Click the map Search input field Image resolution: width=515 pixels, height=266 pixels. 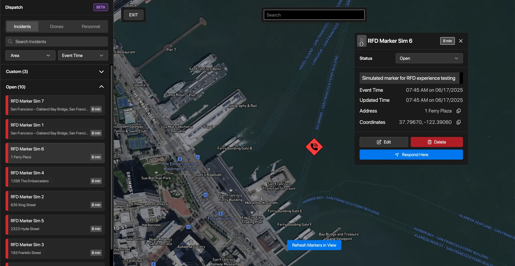pos(314,15)
